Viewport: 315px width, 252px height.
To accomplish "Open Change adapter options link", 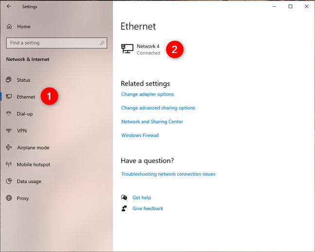I will pos(147,94).
